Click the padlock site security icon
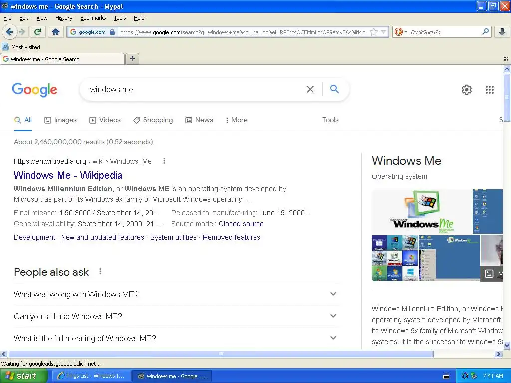 112,32
